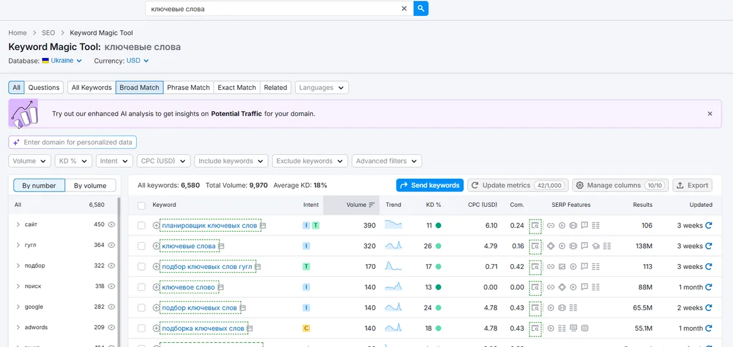View SERP for планировщик ключевых слов
The image size is (733, 347).
[x=535, y=226]
